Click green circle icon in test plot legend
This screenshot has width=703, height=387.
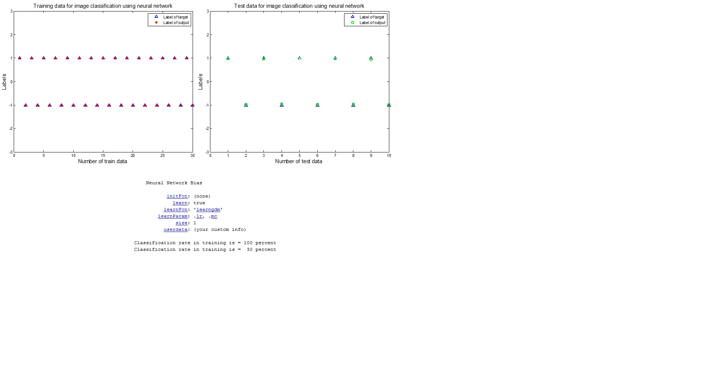coord(353,23)
